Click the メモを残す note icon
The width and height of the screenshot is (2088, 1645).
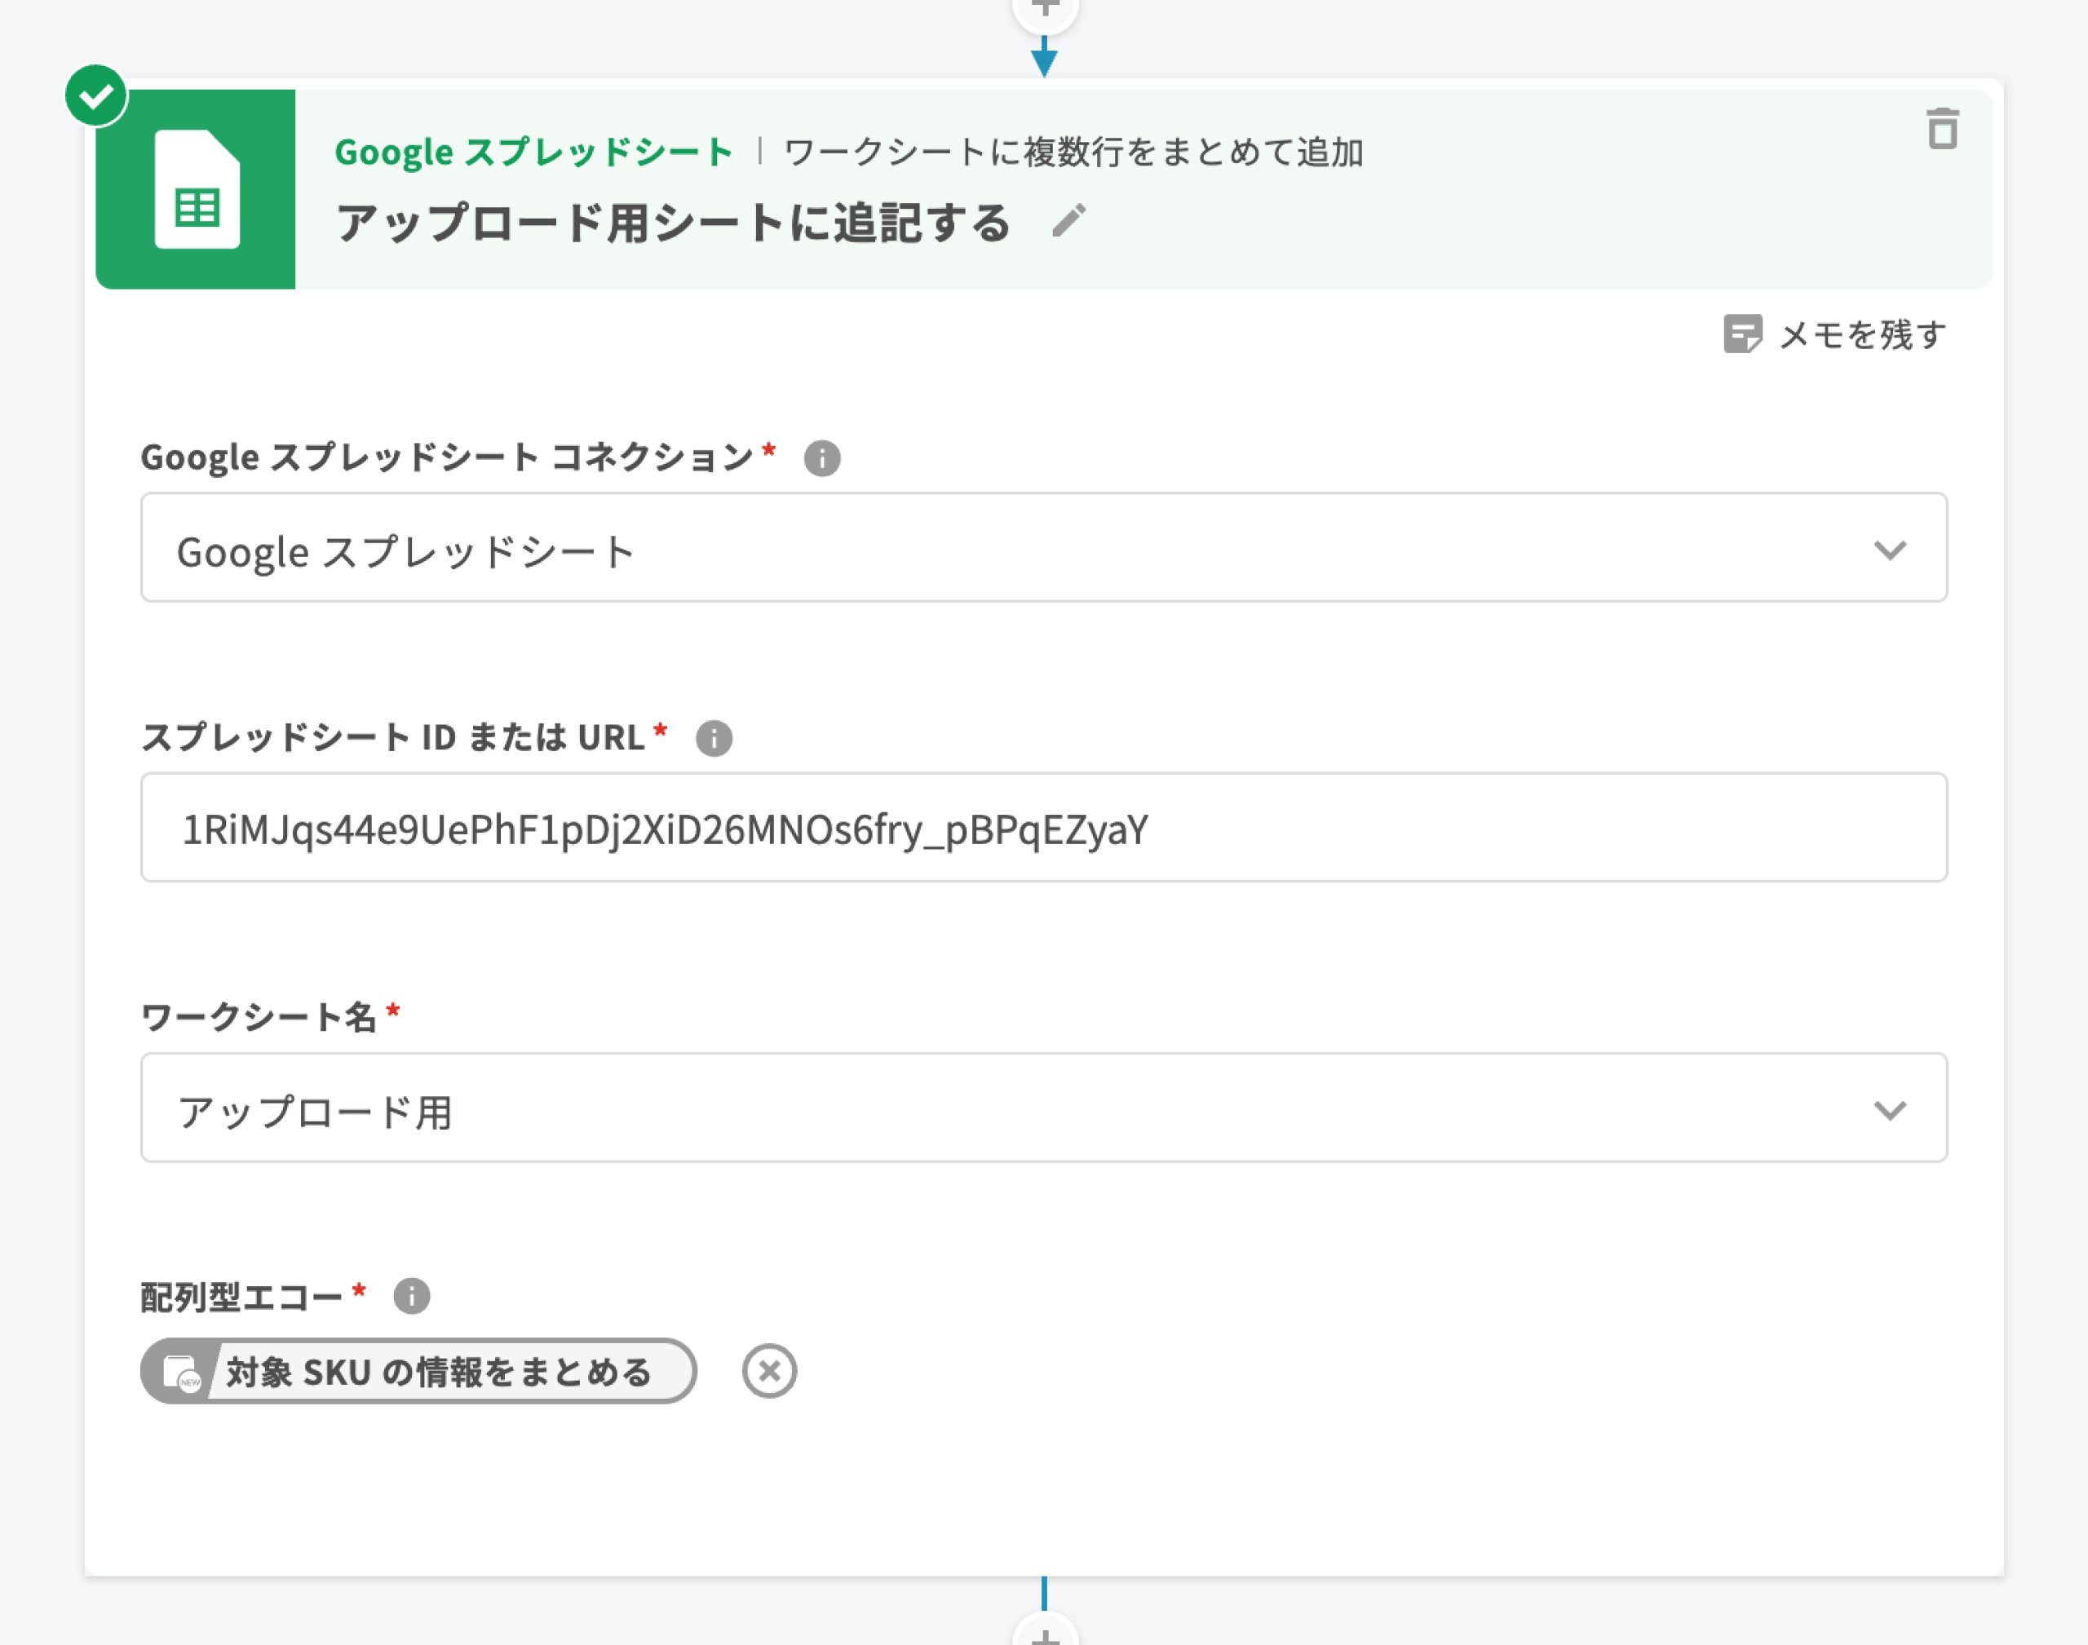pos(1741,334)
